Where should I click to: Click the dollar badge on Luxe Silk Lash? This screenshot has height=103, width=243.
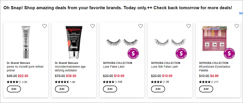click(181, 54)
